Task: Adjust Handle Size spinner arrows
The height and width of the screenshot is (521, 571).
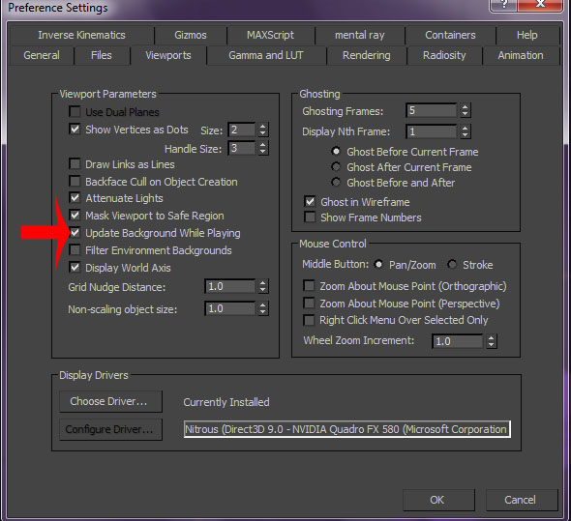Action: pos(263,148)
